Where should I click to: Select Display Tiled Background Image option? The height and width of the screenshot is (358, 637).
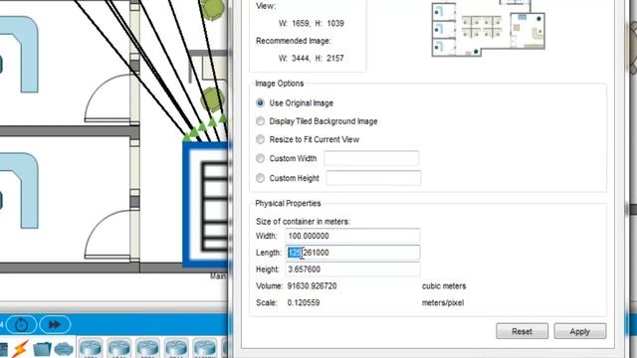(261, 121)
